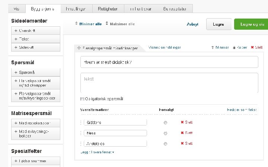Screen dimensions: 268x167
Task: Click red X Slett icon for Næss
Action: click(182, 133)
